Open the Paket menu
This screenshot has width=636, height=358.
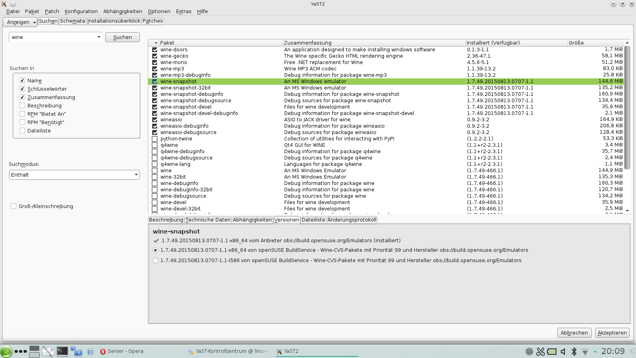32,11
